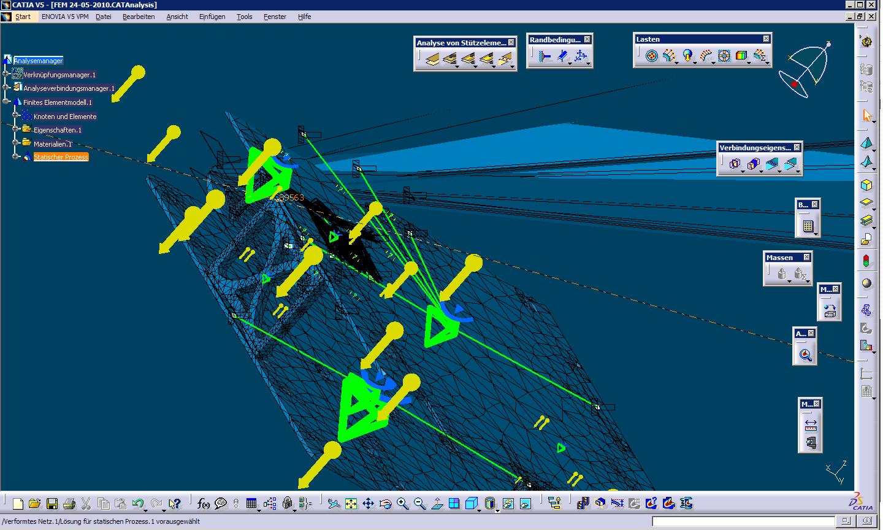883x530 pixels.
Task: Open the Datei menu
Action: click(104, 17)
